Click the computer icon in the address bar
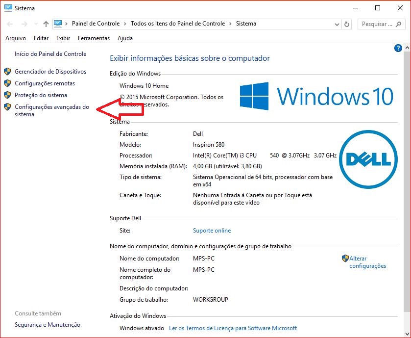 click(x=59, y=23)
